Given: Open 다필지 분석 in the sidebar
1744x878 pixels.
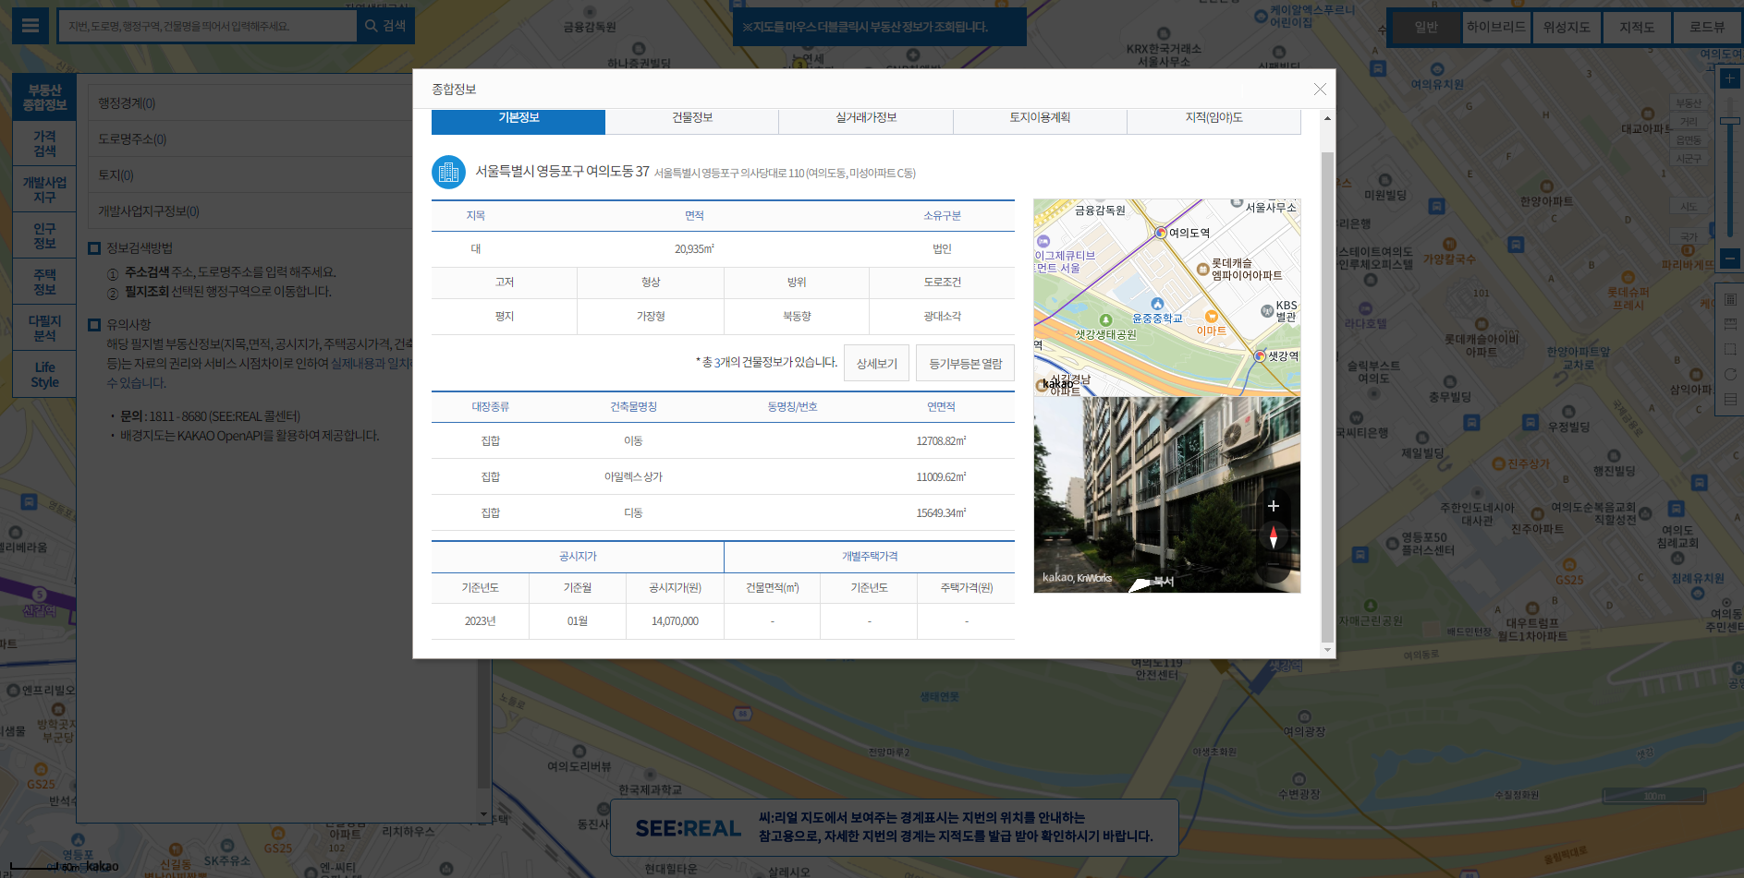Looking at the screenshot, I should (44, 328).
